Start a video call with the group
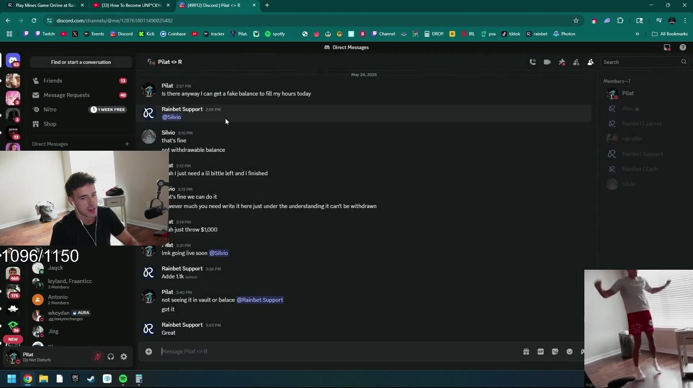Screen dimensions: 693x388 point(547,62)
